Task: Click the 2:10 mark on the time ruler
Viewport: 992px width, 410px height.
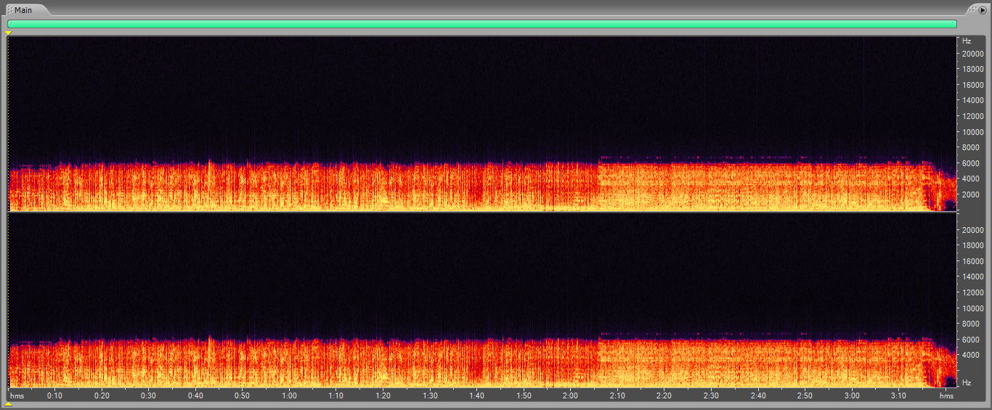Action: [617, 396]
